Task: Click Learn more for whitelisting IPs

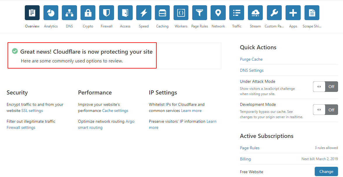Action: pyautogui.click(x=191, y=111)
